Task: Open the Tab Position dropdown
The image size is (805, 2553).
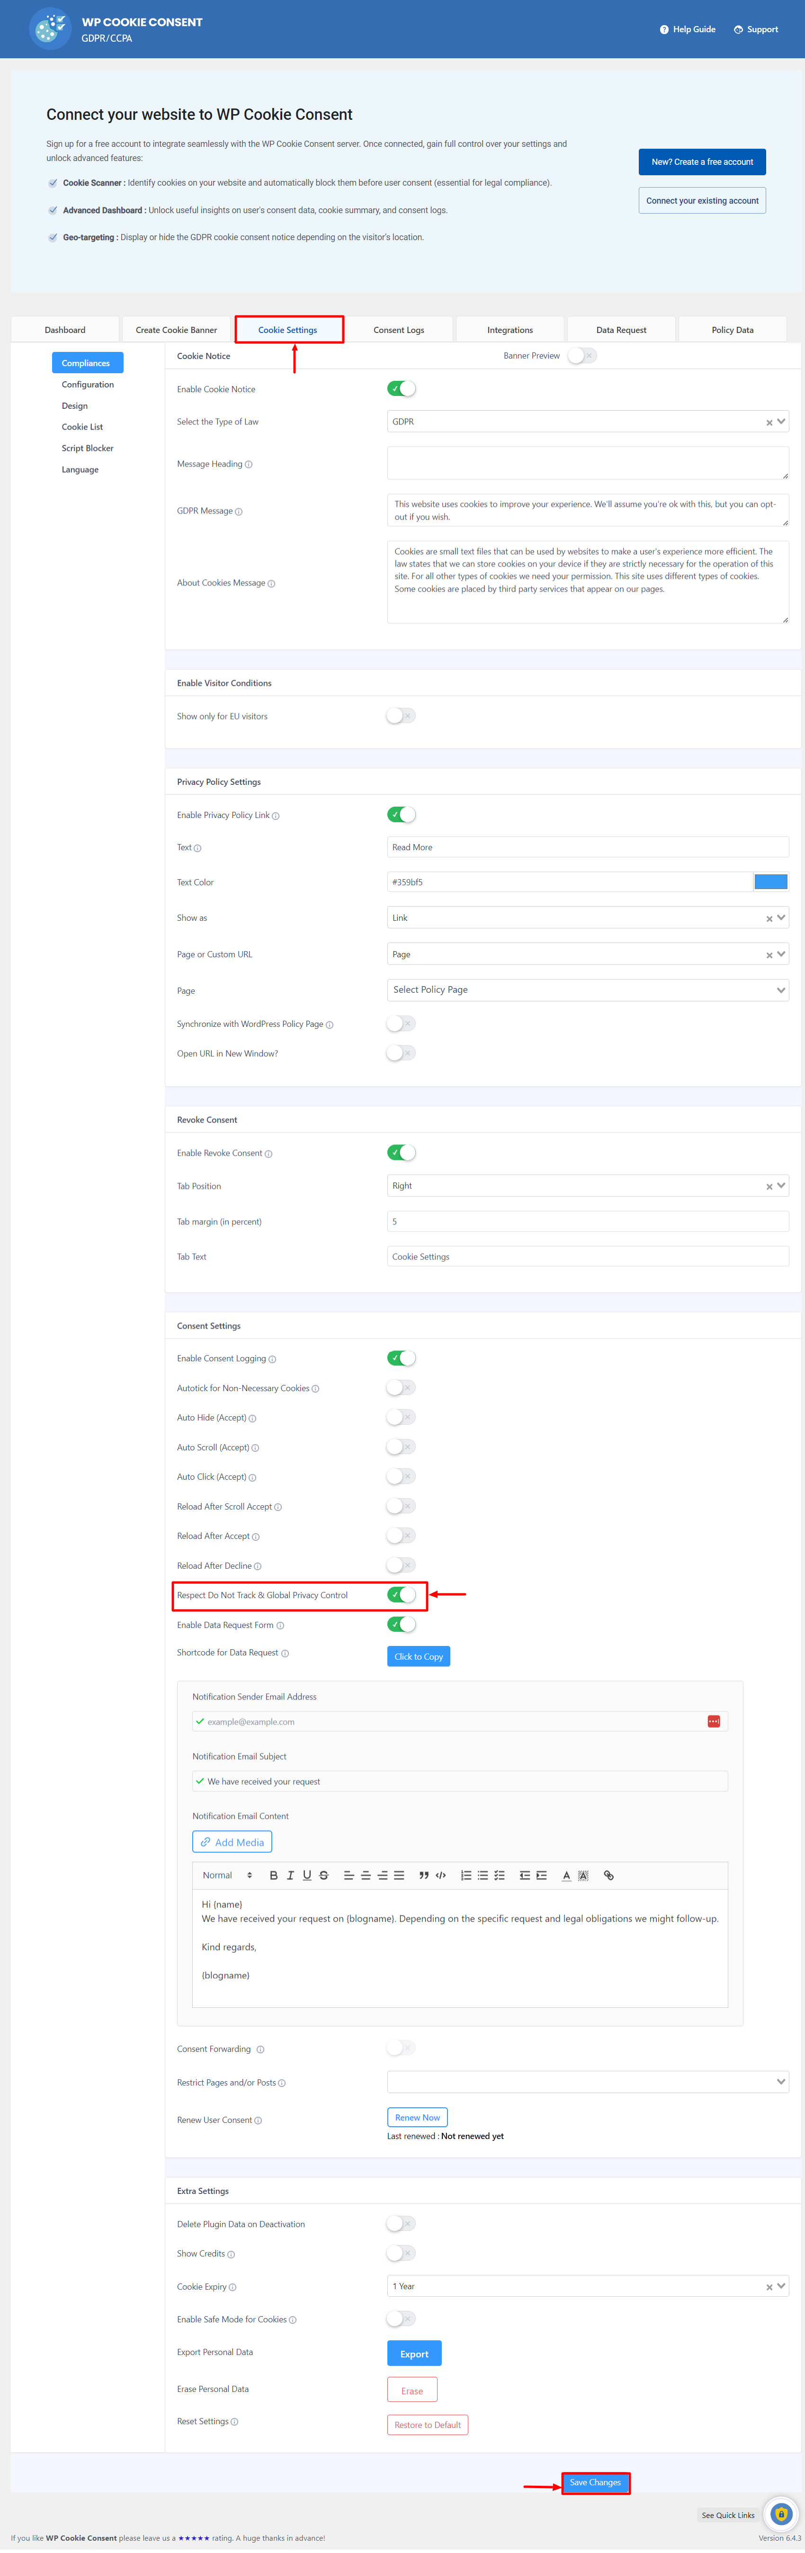Action: point(585,1185)
